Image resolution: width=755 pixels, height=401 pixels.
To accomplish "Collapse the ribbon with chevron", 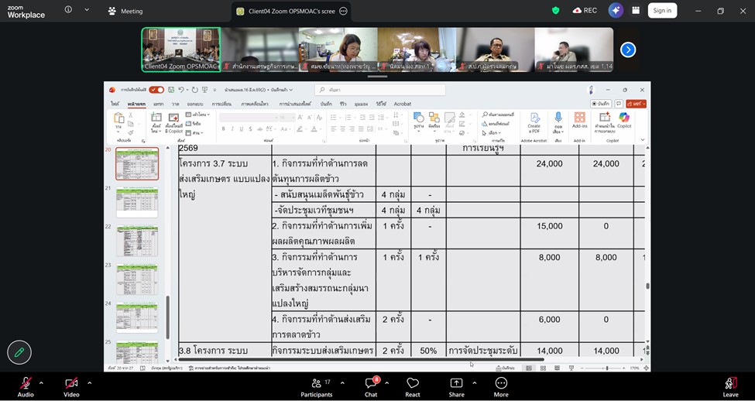I will tap(642, 140).
